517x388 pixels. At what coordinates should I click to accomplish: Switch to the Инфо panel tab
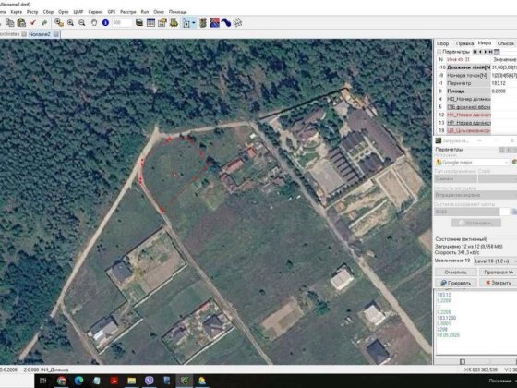[x=485, y=43]
